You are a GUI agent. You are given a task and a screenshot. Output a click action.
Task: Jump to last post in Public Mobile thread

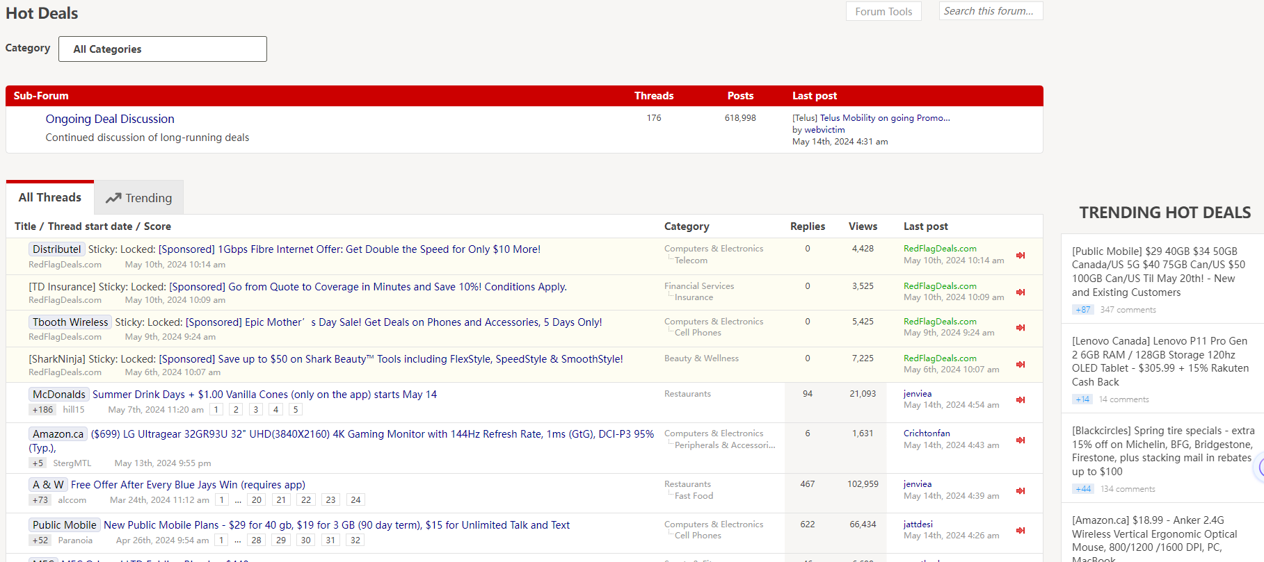pos(1021,531)
